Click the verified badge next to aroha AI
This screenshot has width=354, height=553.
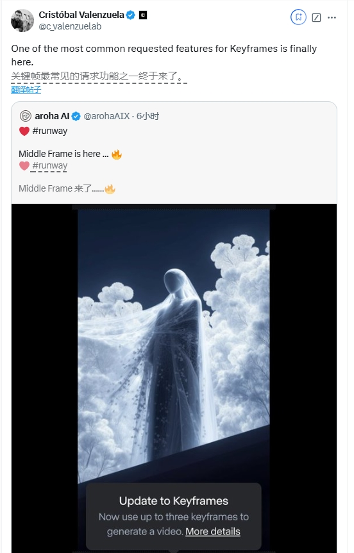pyautogui.click(x=76, y=116)
